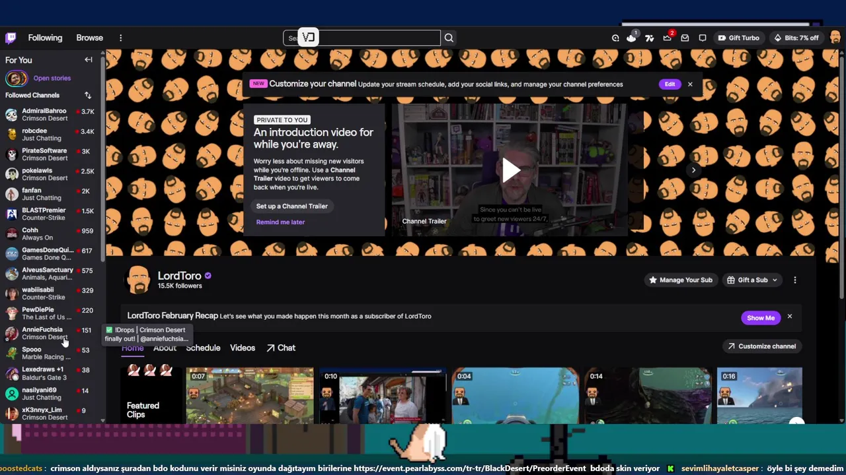Open channel options three-dots menu

794,280
